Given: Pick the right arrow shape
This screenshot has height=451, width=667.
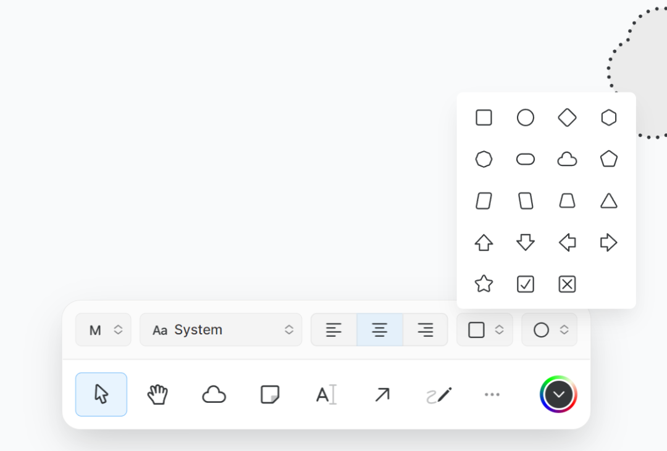Looking at the screenshot, I should coord(609,242).
